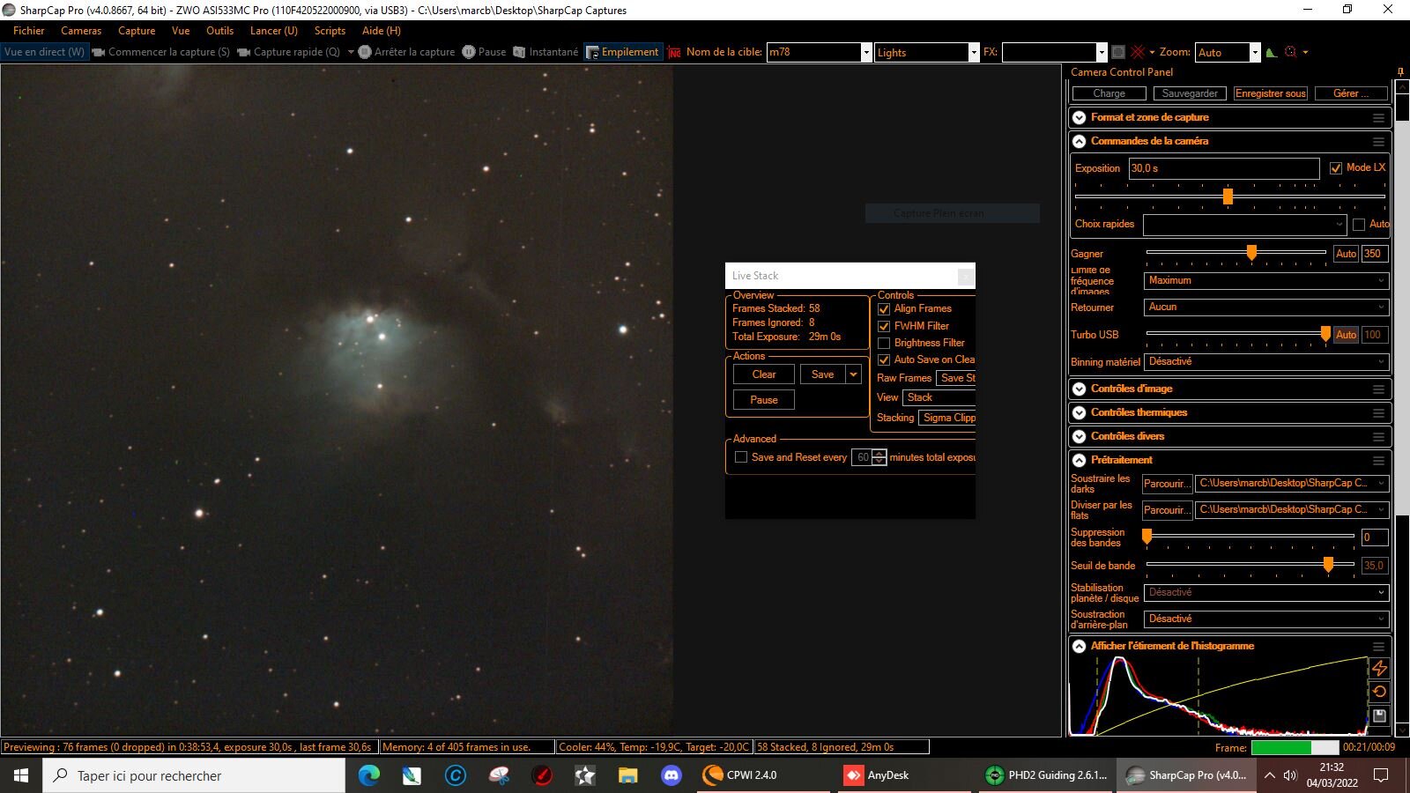Uncheck the Align Frames checkbox
The height and width of the screenshot is (793, 1410).
click(x=884, y=309)
